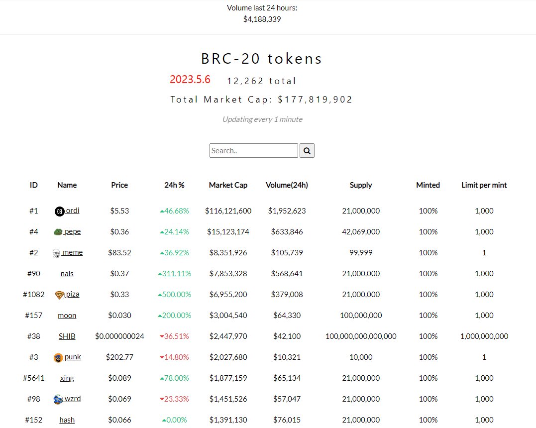Select the 0.00% change for hash

(x=174, y=420)
